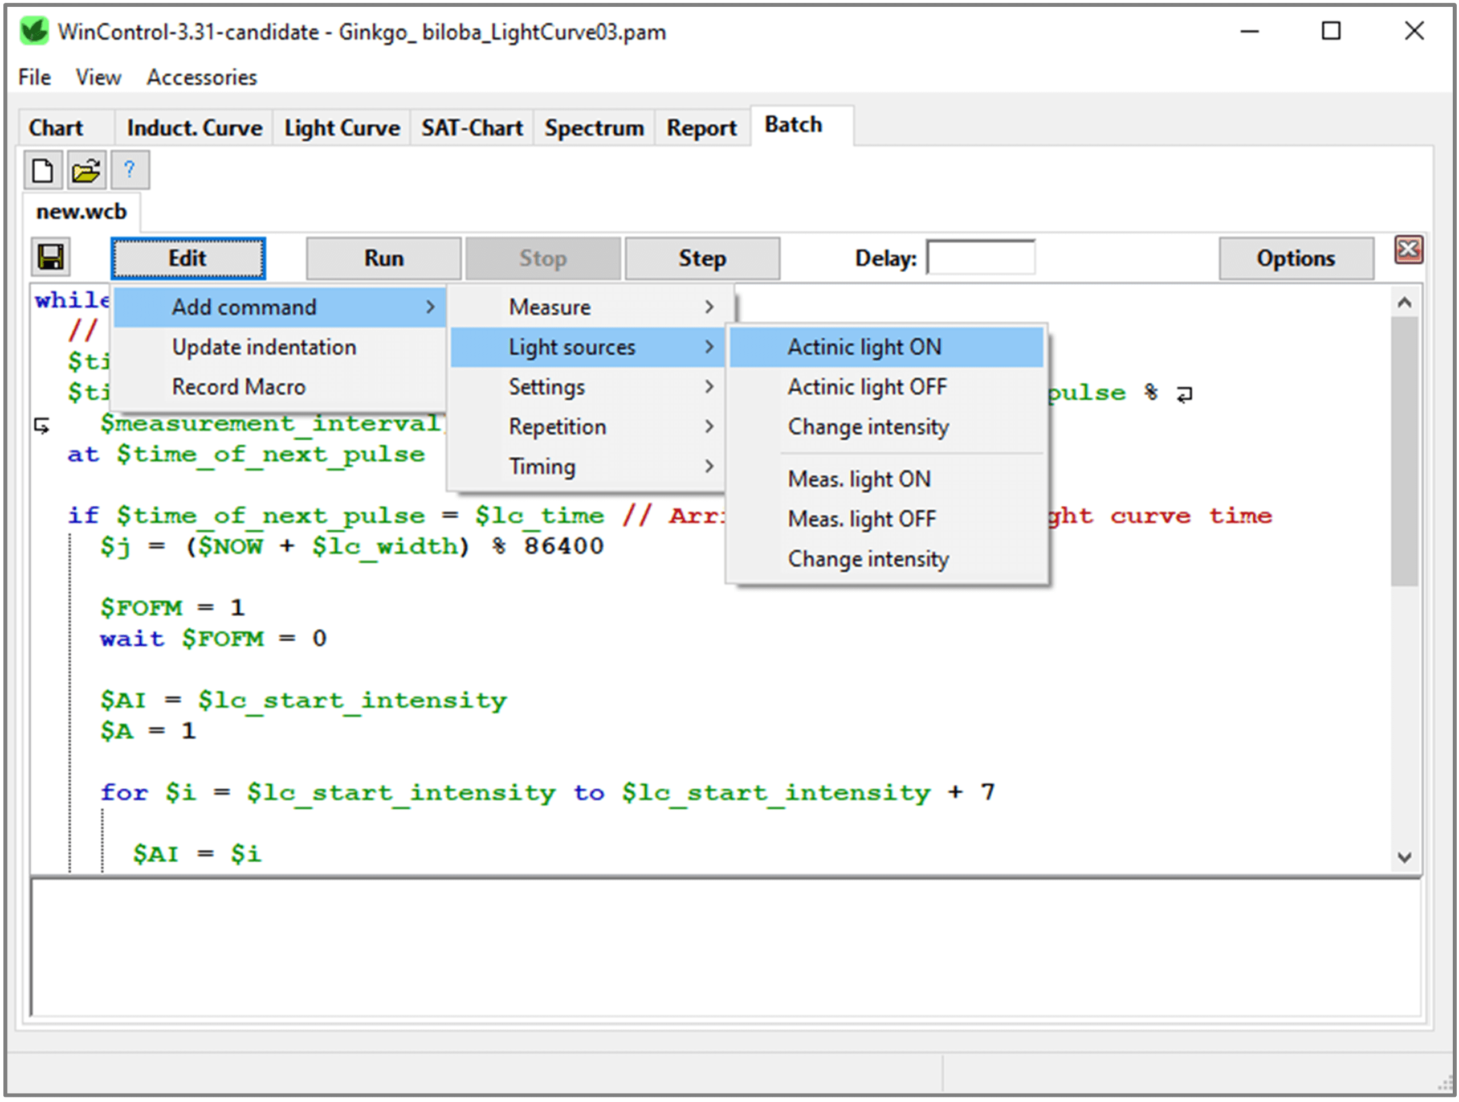
Task: Click the scrollbar up arrow
Action: pyautogui.click(x=1405, y=302)
